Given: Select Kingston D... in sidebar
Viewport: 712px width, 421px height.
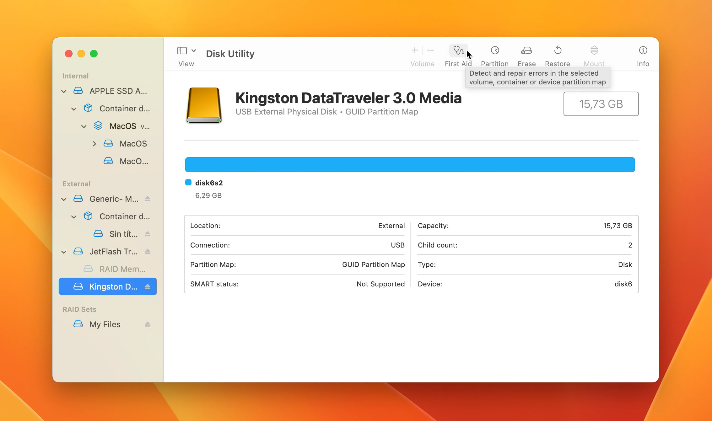Looking at the screenshot, I should (x=108, y=286).
